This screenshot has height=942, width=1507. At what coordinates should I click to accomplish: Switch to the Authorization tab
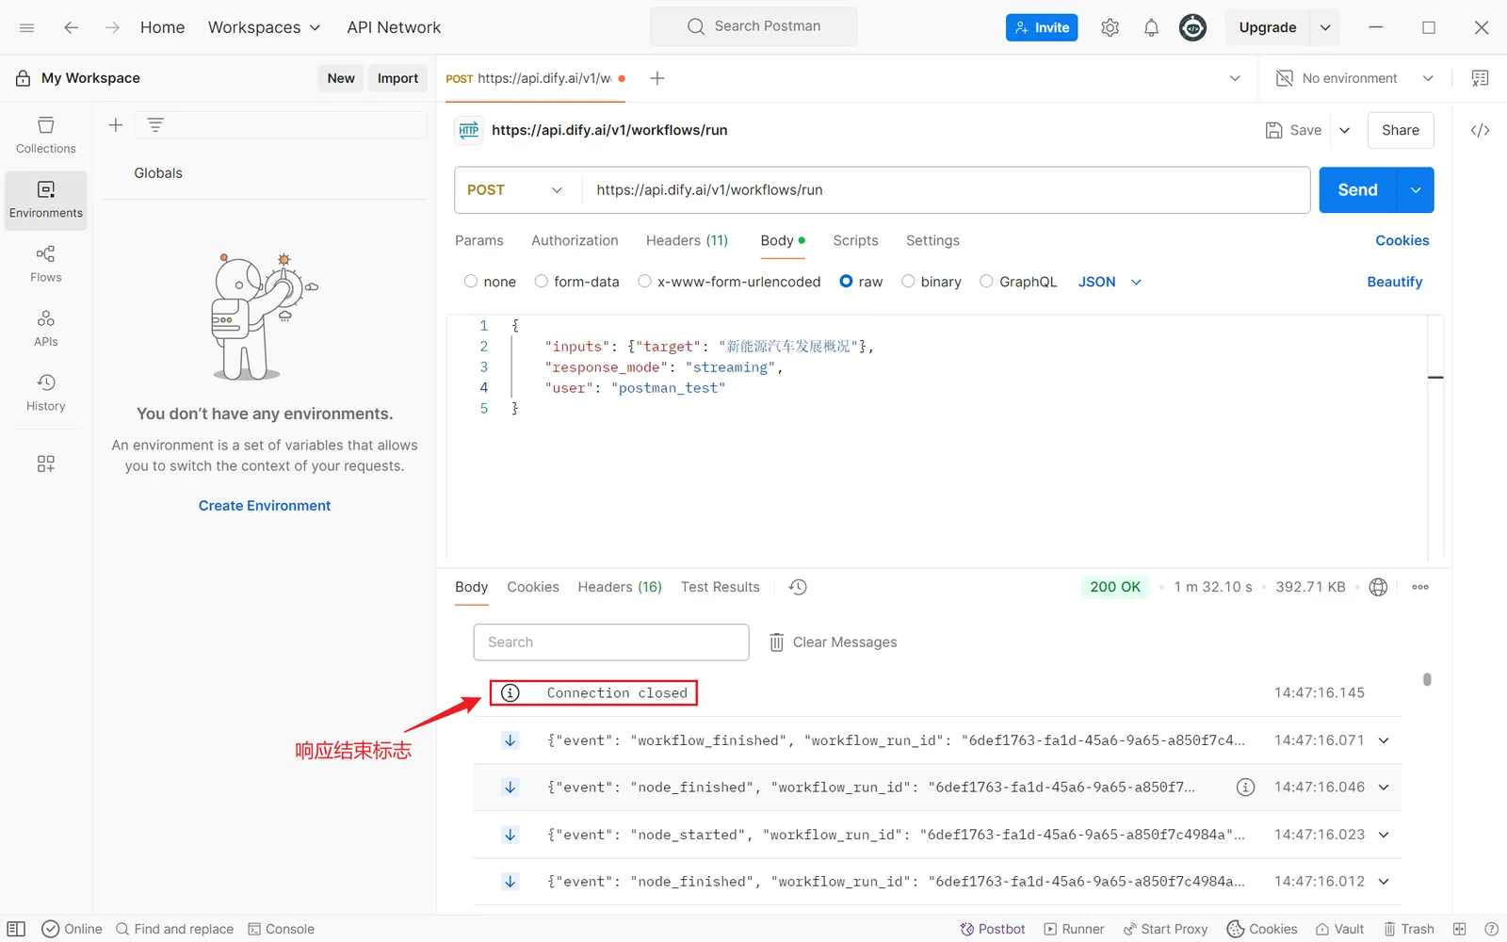coord(575,240)
